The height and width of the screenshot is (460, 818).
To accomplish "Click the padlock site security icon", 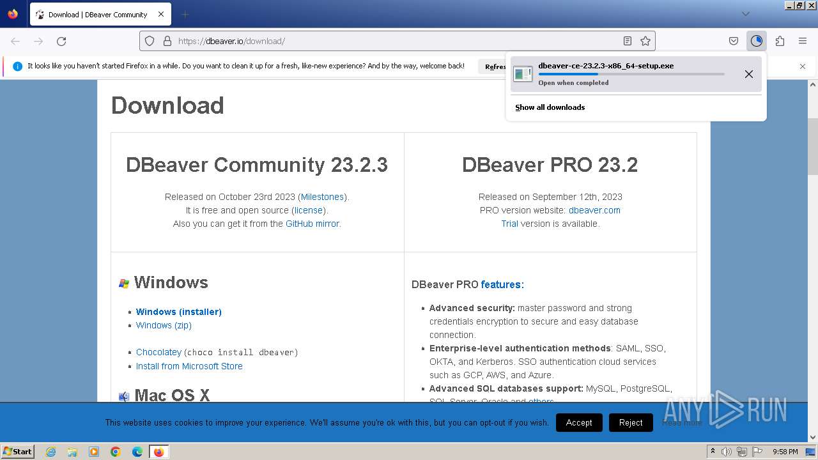I will coord(167,41).
